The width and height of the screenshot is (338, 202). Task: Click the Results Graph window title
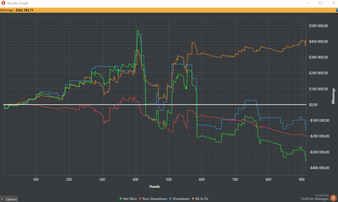(x=18, y=3)
